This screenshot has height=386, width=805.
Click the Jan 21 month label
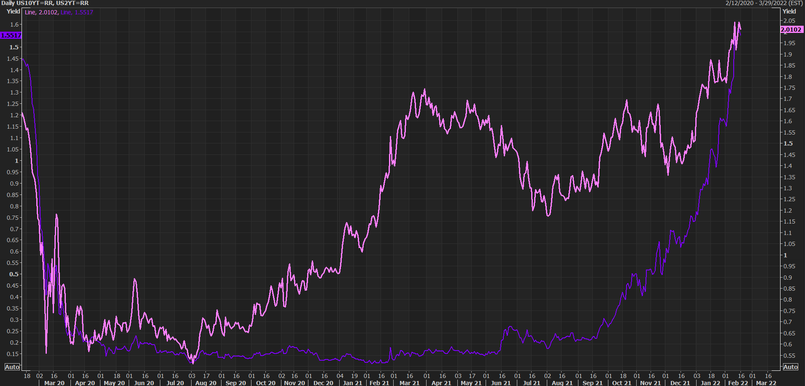[x=353, y=383]
